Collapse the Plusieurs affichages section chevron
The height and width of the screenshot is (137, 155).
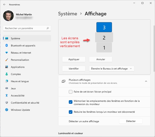pyautogui.click(x=146, y=81)
